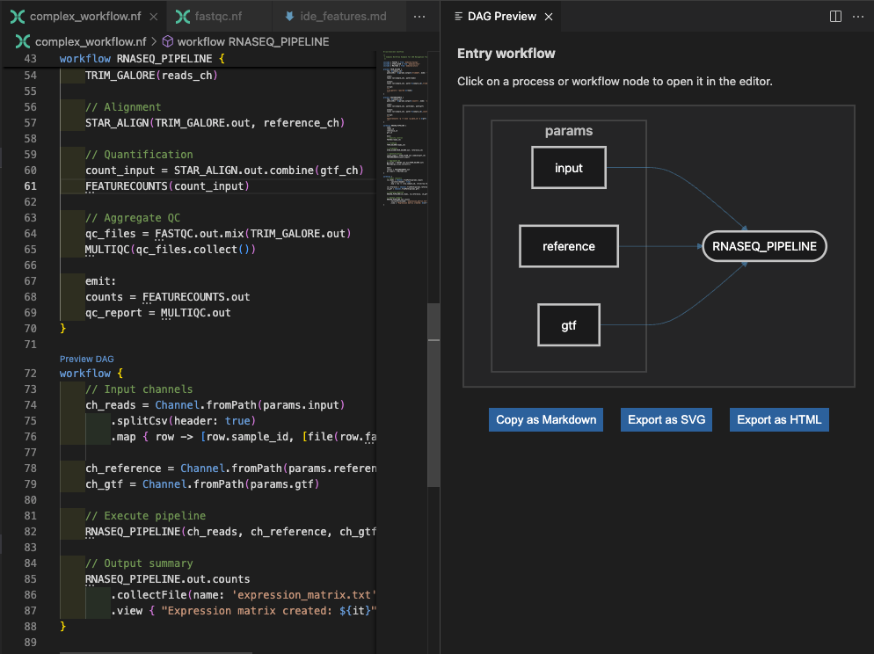Click the editor vertical scrollbar thumb
This screenshot has height=654, width=874.
click(x=433, y=396)
